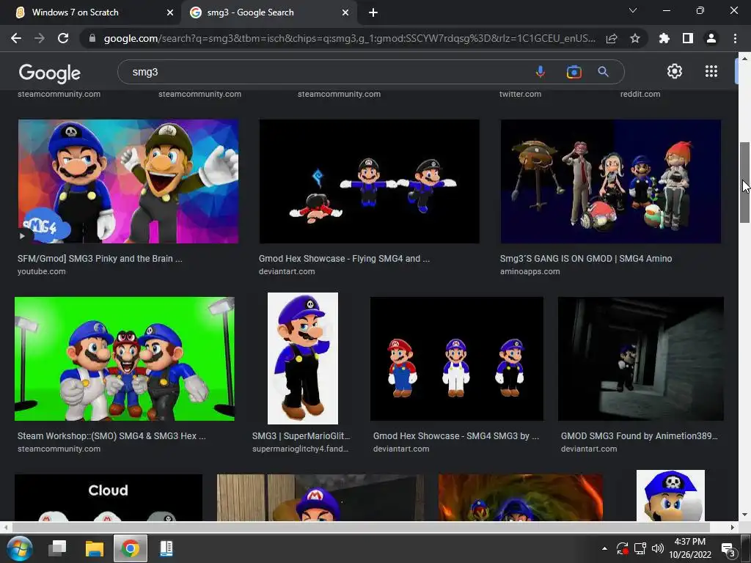Open Flying SMG4 hex showcase image
The image size is (751, 563).
point(369,182)
